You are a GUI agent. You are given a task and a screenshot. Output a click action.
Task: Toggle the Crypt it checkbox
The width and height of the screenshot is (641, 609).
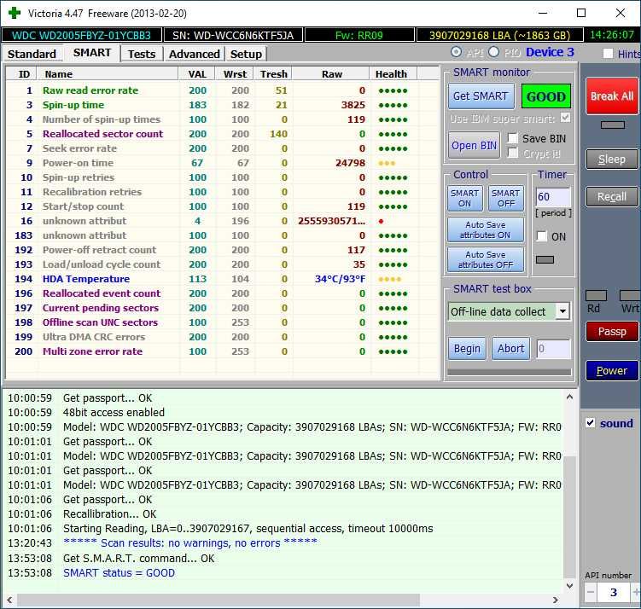512,153
